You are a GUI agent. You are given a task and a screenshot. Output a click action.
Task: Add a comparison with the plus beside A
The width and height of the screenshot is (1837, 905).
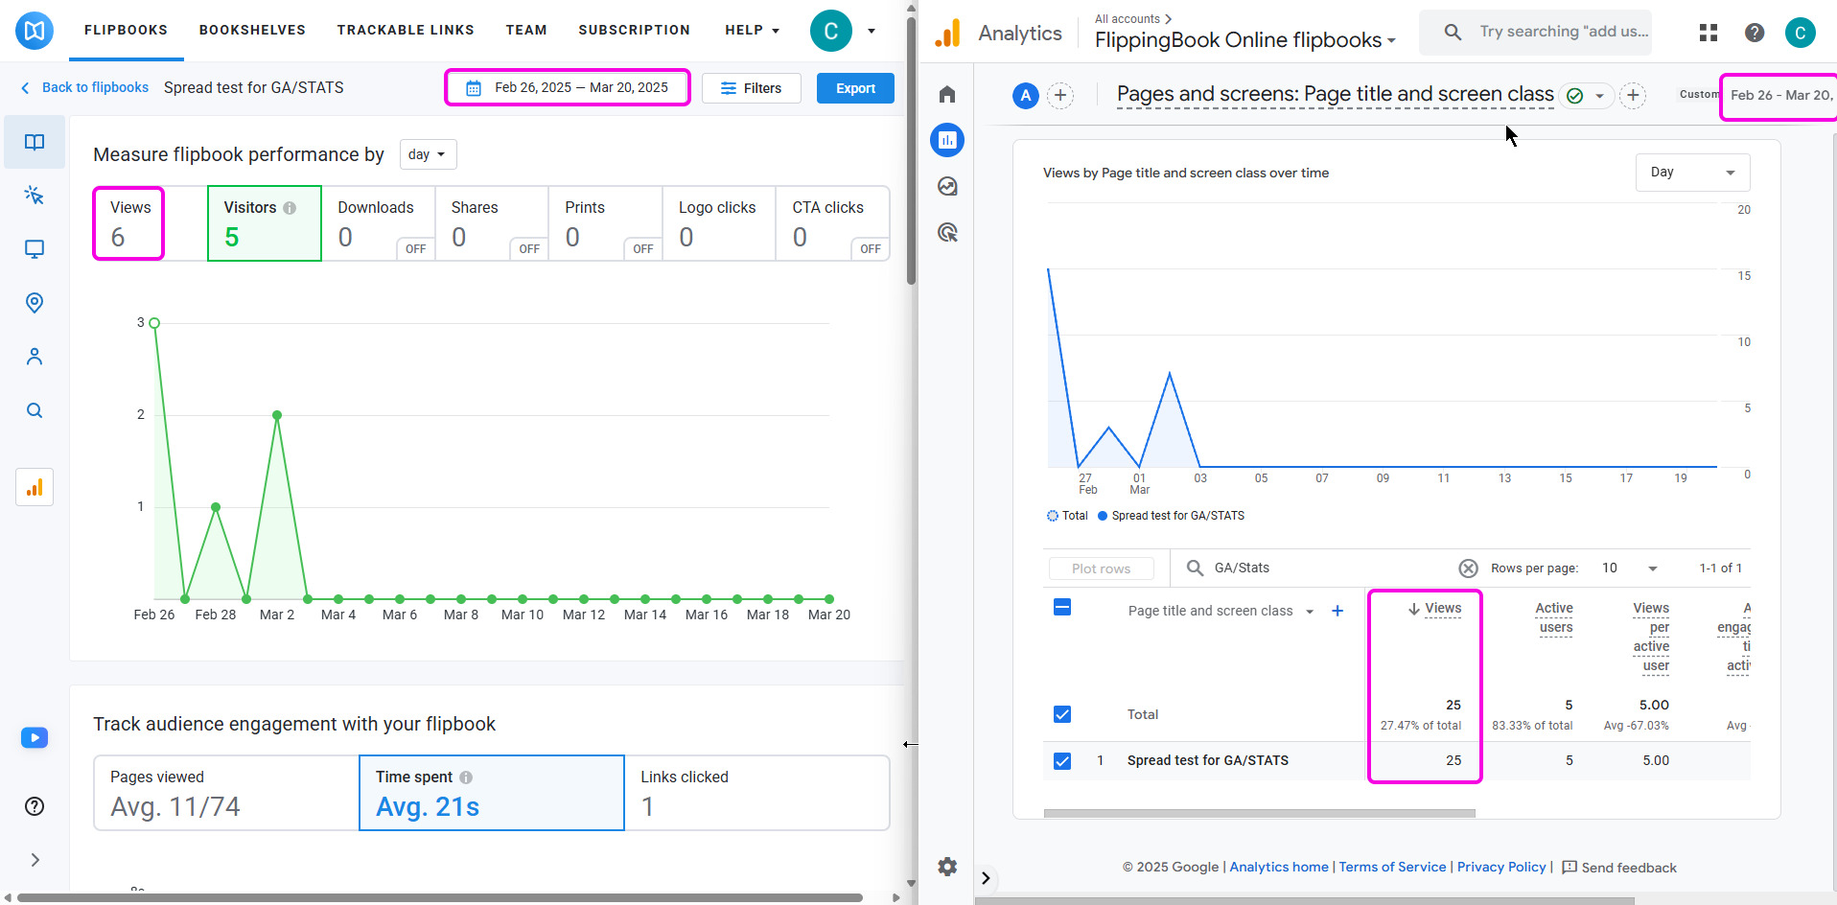point(1060,95)
